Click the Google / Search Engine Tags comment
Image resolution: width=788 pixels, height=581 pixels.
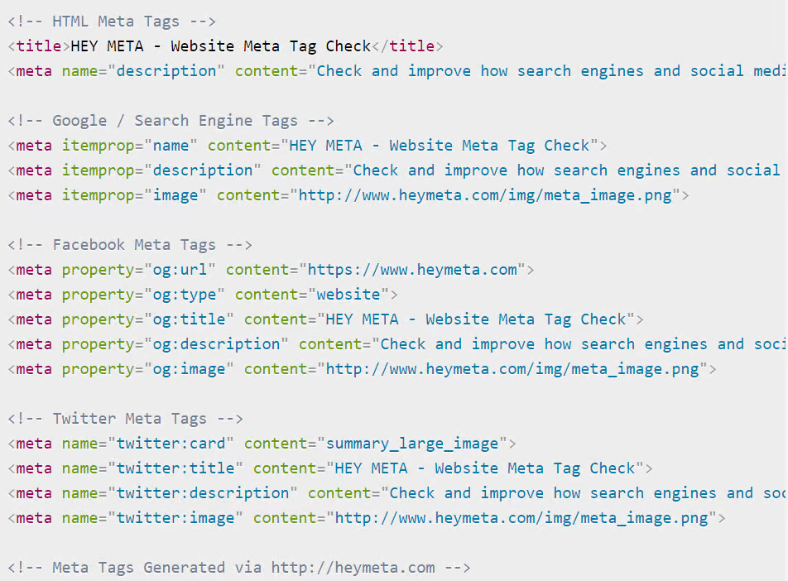(171, 121)
